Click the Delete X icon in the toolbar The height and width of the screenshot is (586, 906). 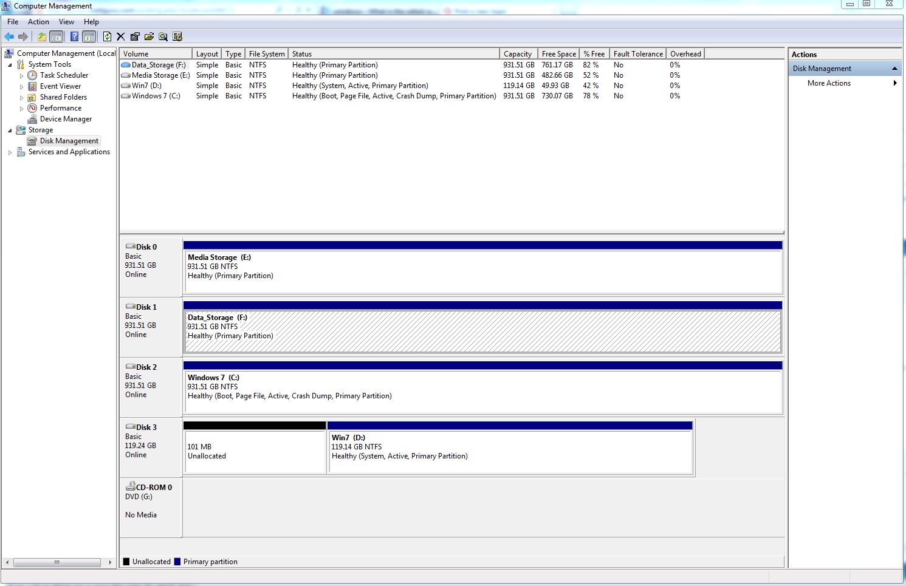tap(121, 36)
